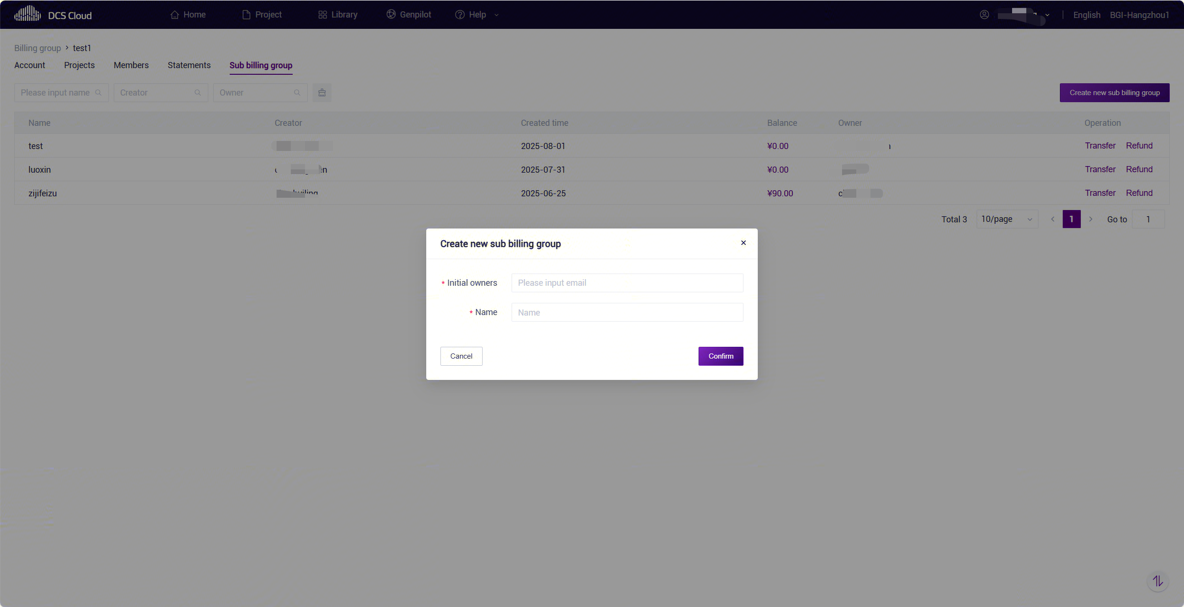Open Library in top navigation
The image size is (1184, 607).
pyautogui.click(x=338, y=15)
